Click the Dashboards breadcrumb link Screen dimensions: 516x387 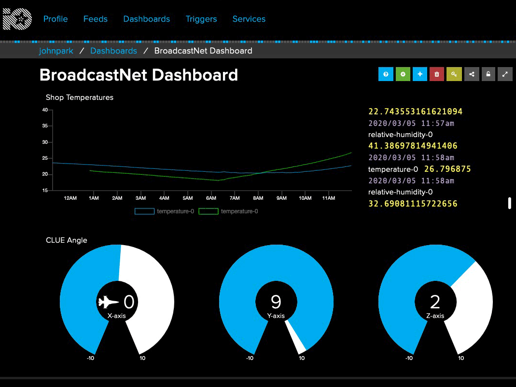(x=113, y=51)
